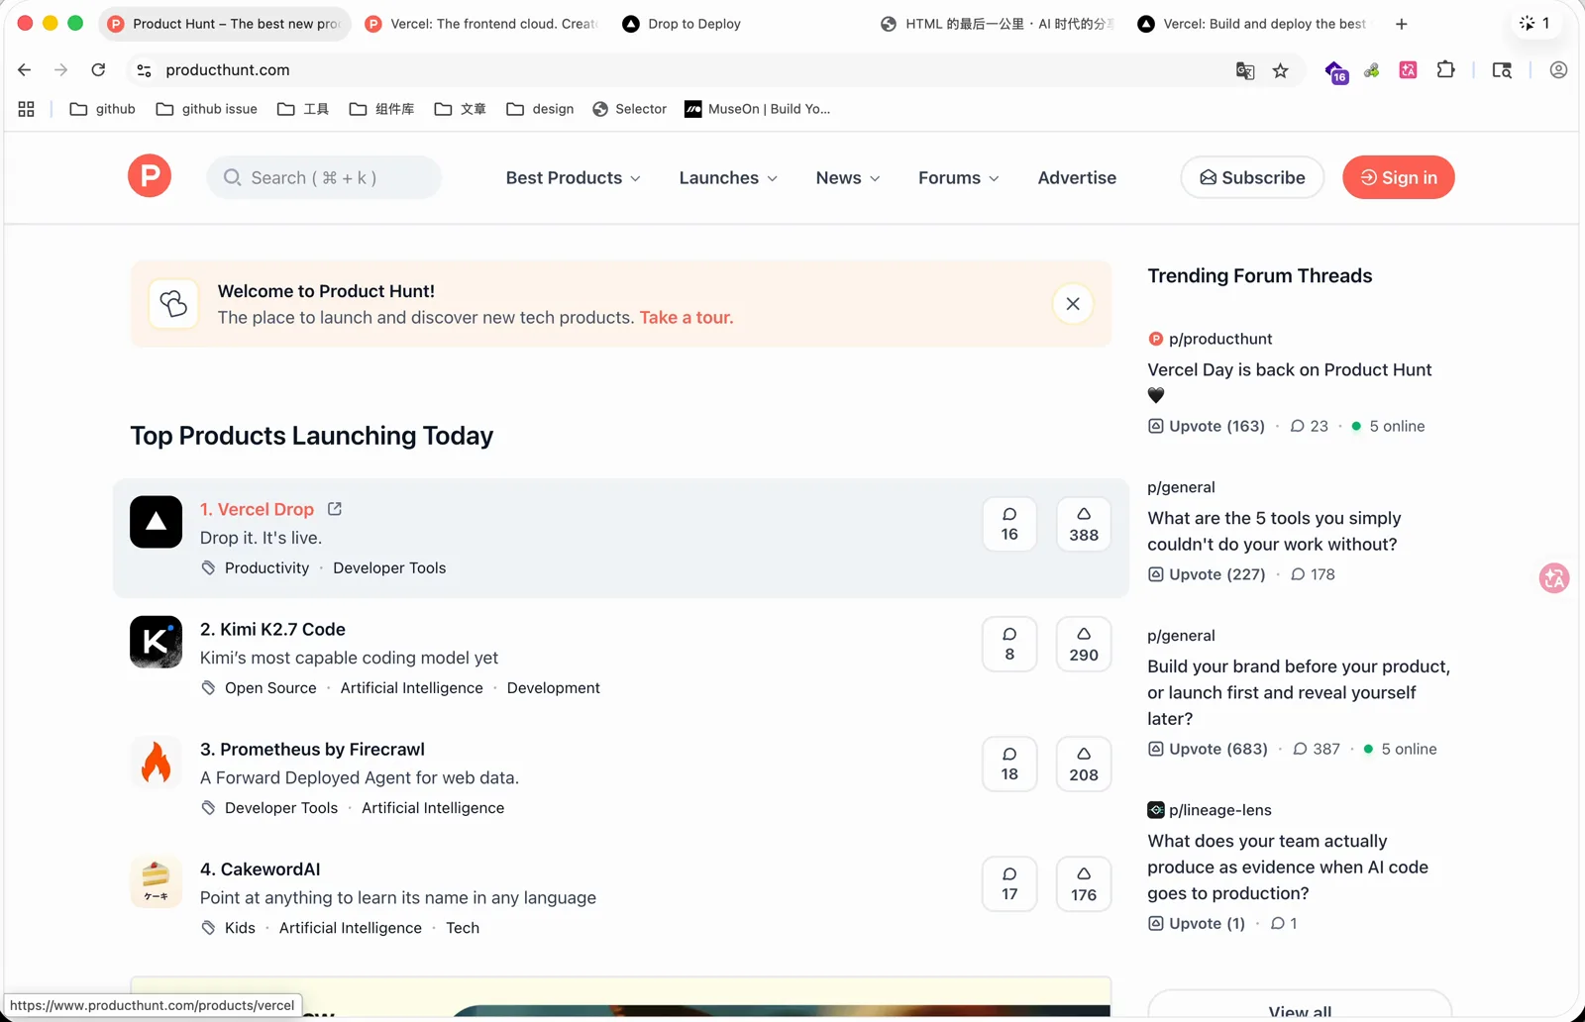Open the browser profile icon

coord(1558,69)
